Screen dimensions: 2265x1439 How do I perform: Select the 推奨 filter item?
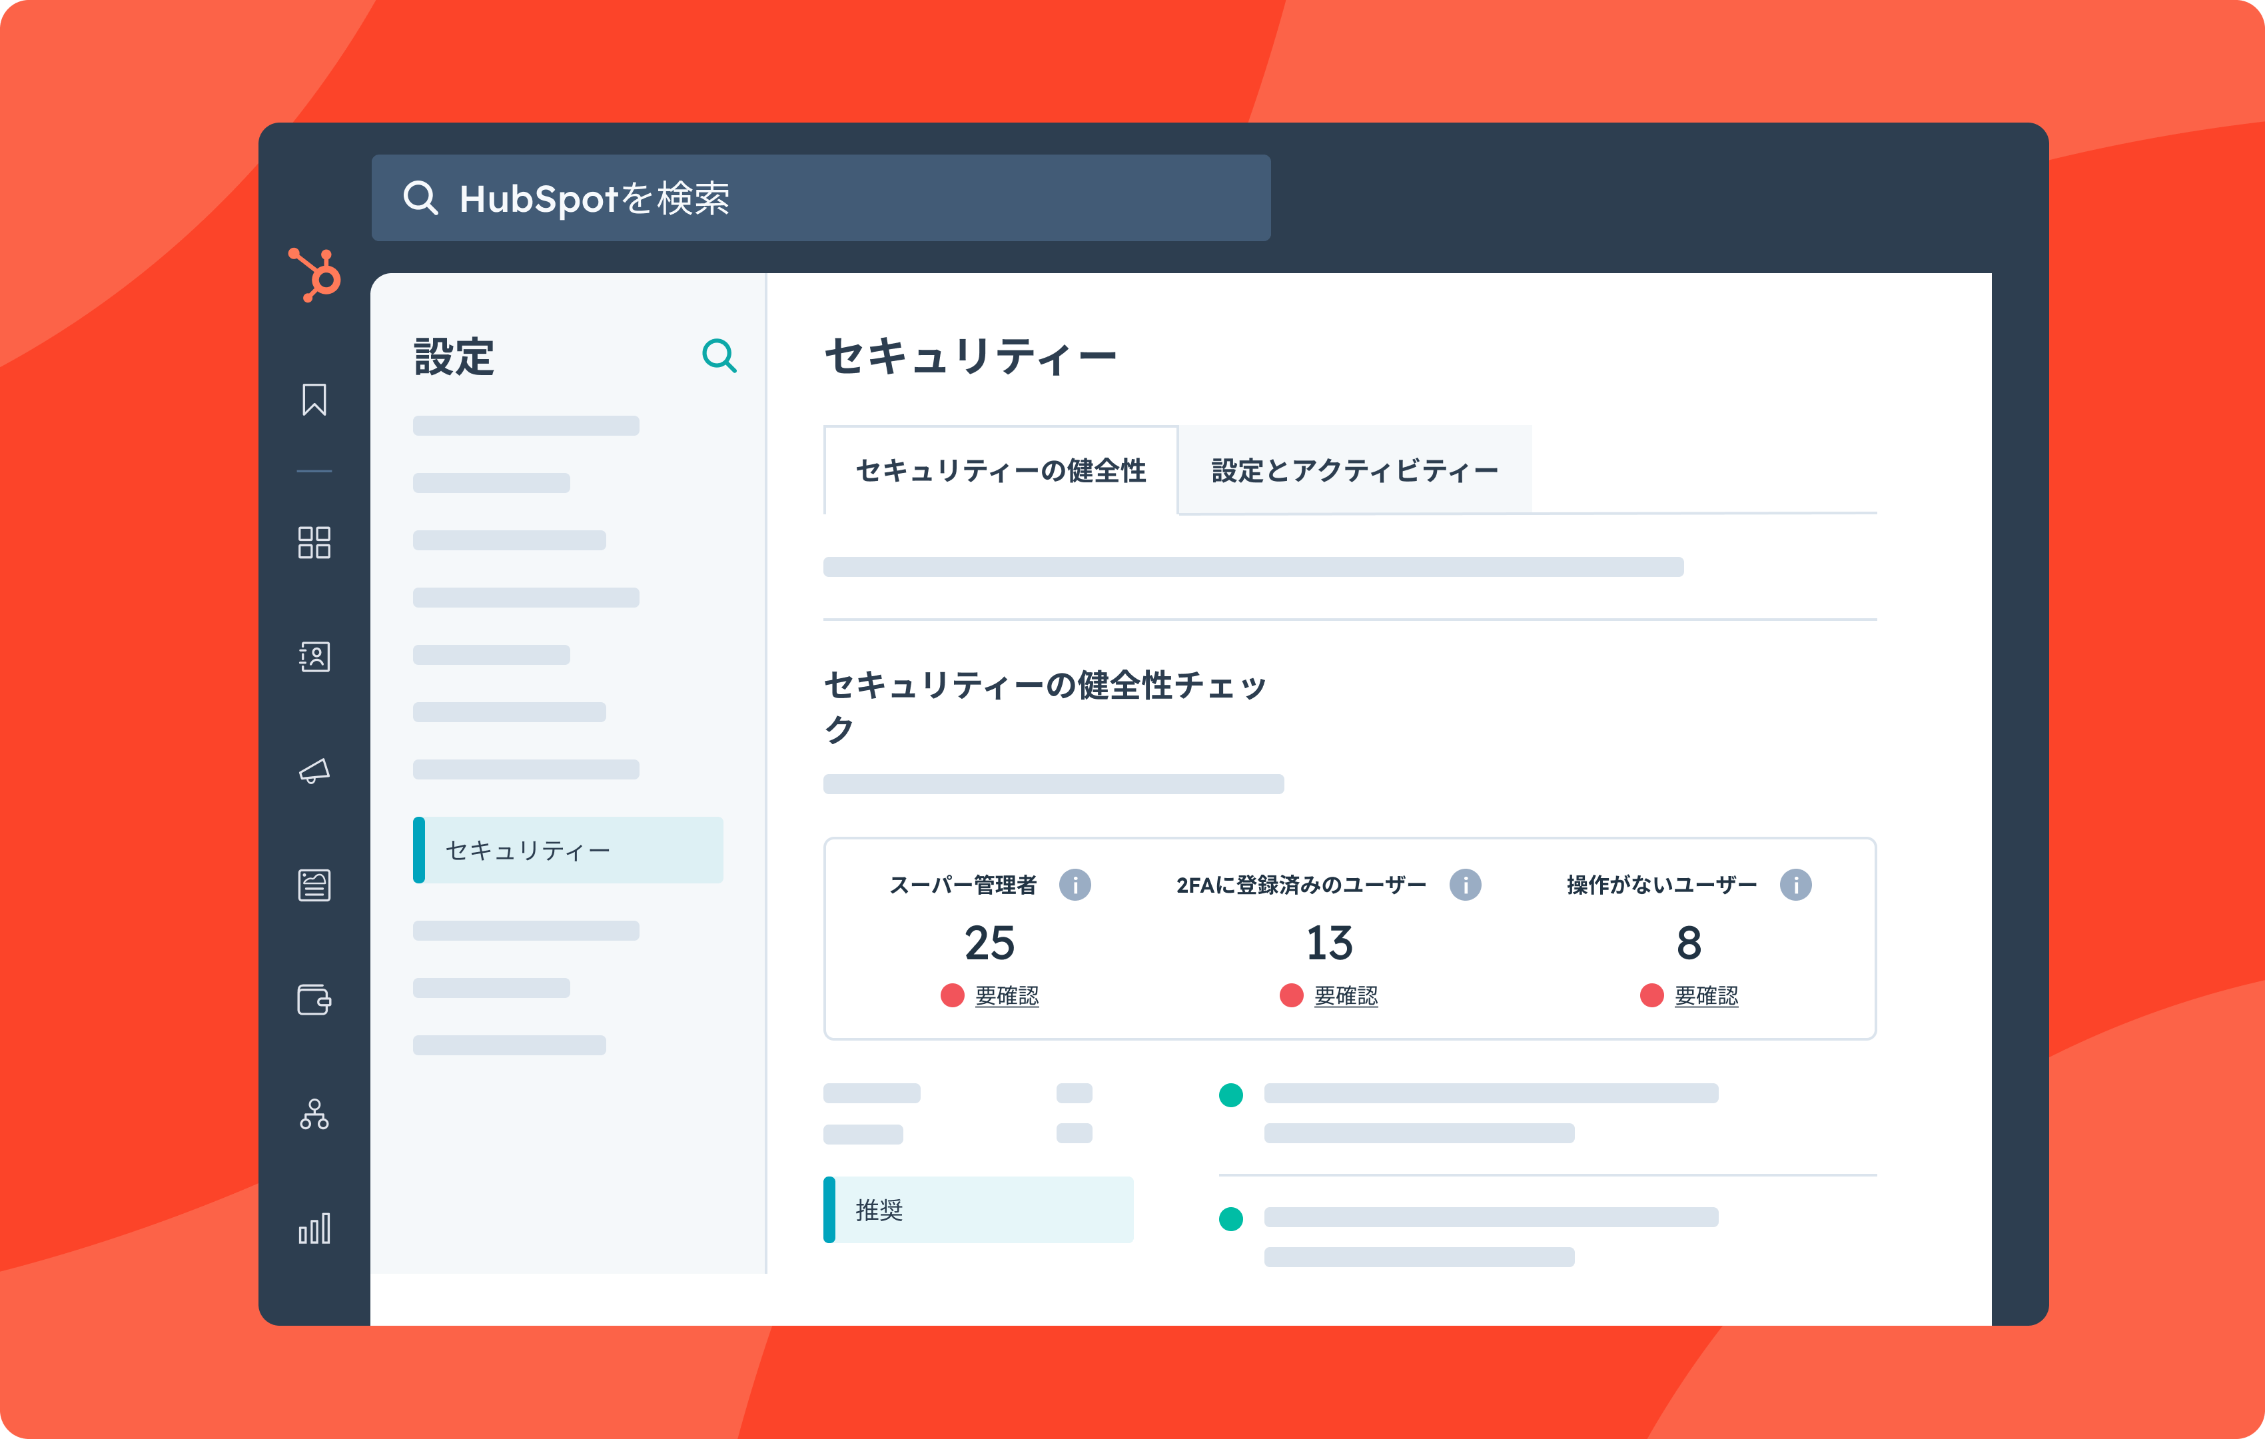click(x=978, y=1210)
